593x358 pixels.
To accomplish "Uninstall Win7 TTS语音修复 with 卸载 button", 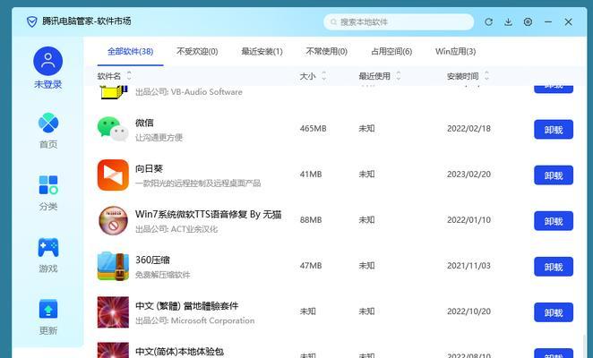I will pos(554,221).
